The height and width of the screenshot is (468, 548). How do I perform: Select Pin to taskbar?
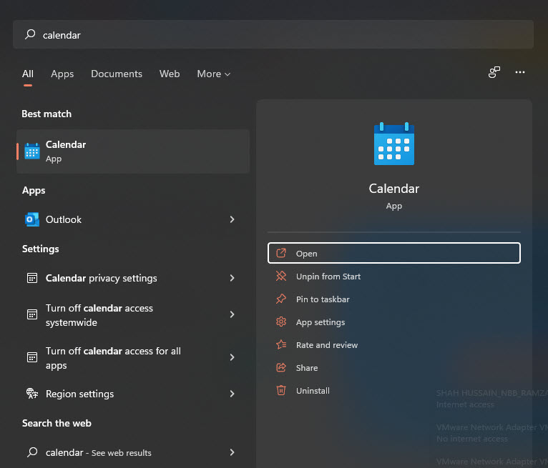tap(394, 299)
